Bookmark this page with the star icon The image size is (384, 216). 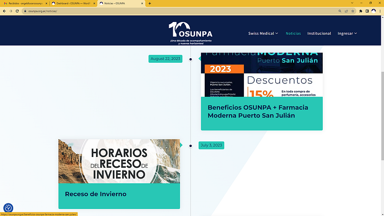point(353,11)
